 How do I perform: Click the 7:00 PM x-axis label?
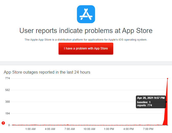coord(148,129)
